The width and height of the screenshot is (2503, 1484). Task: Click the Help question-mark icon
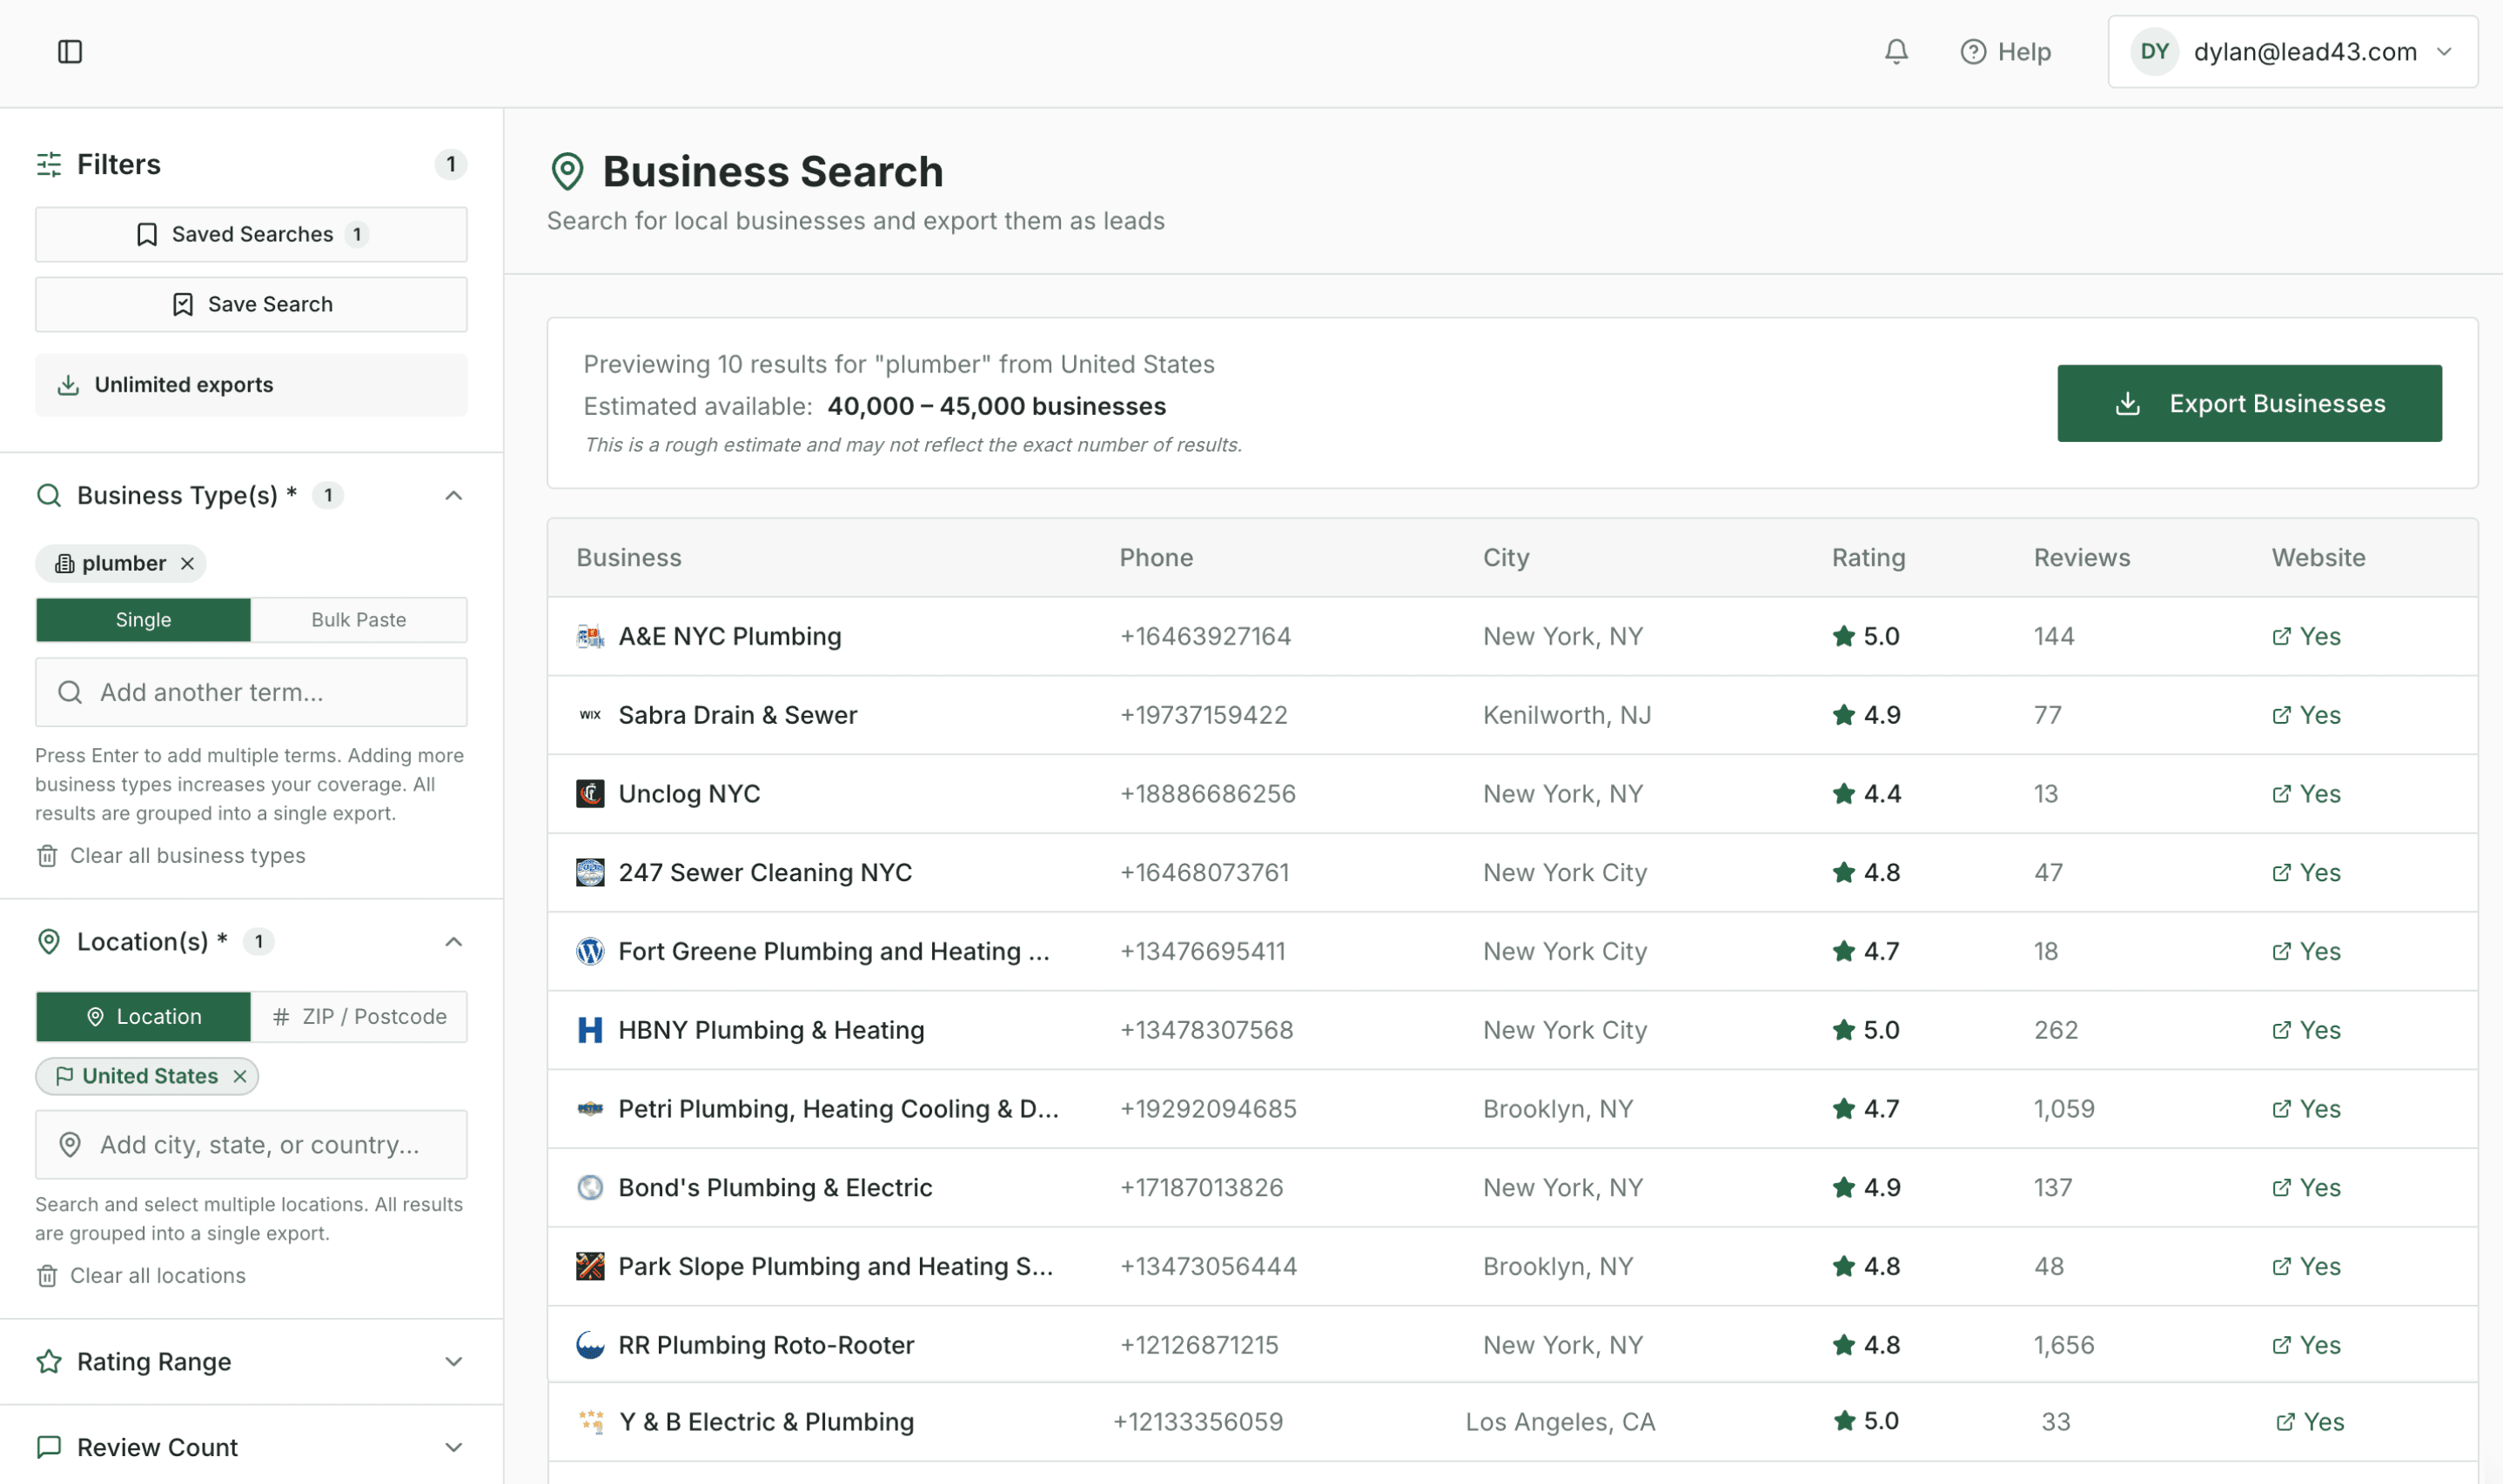pyautogui.click(x=1972, y=51)
